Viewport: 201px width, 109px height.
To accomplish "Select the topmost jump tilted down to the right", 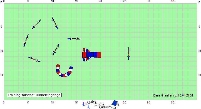I will pyautogui.click(x=55, y=23).
